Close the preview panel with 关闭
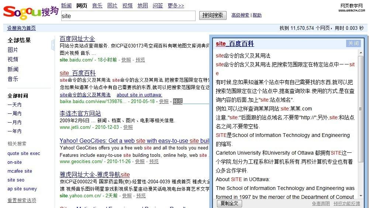This screenshot has height=208, width=369. coord(354,43)
